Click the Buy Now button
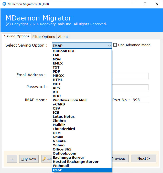The image size is (163, 173). click(x=29, y=159)
